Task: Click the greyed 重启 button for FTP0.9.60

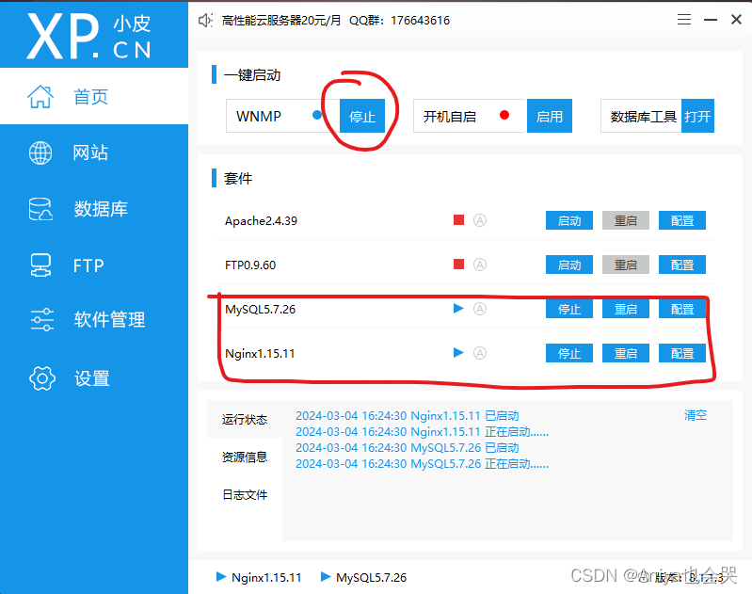Action: [x=626, y=265]
